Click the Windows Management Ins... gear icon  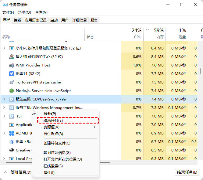point(12,108)
